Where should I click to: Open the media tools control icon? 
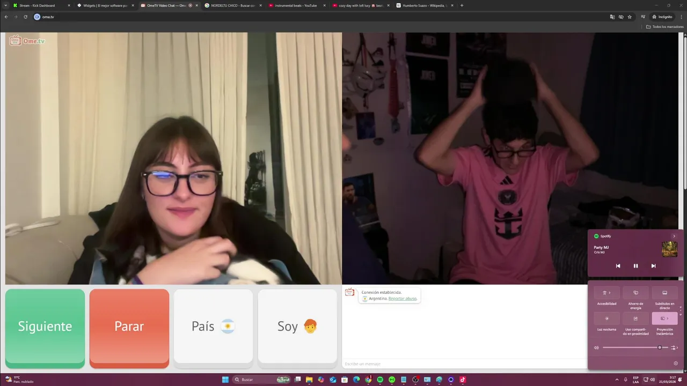(x=642, y=17)
